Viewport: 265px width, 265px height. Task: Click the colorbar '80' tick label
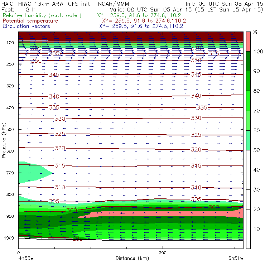click(x=256, y=91)
